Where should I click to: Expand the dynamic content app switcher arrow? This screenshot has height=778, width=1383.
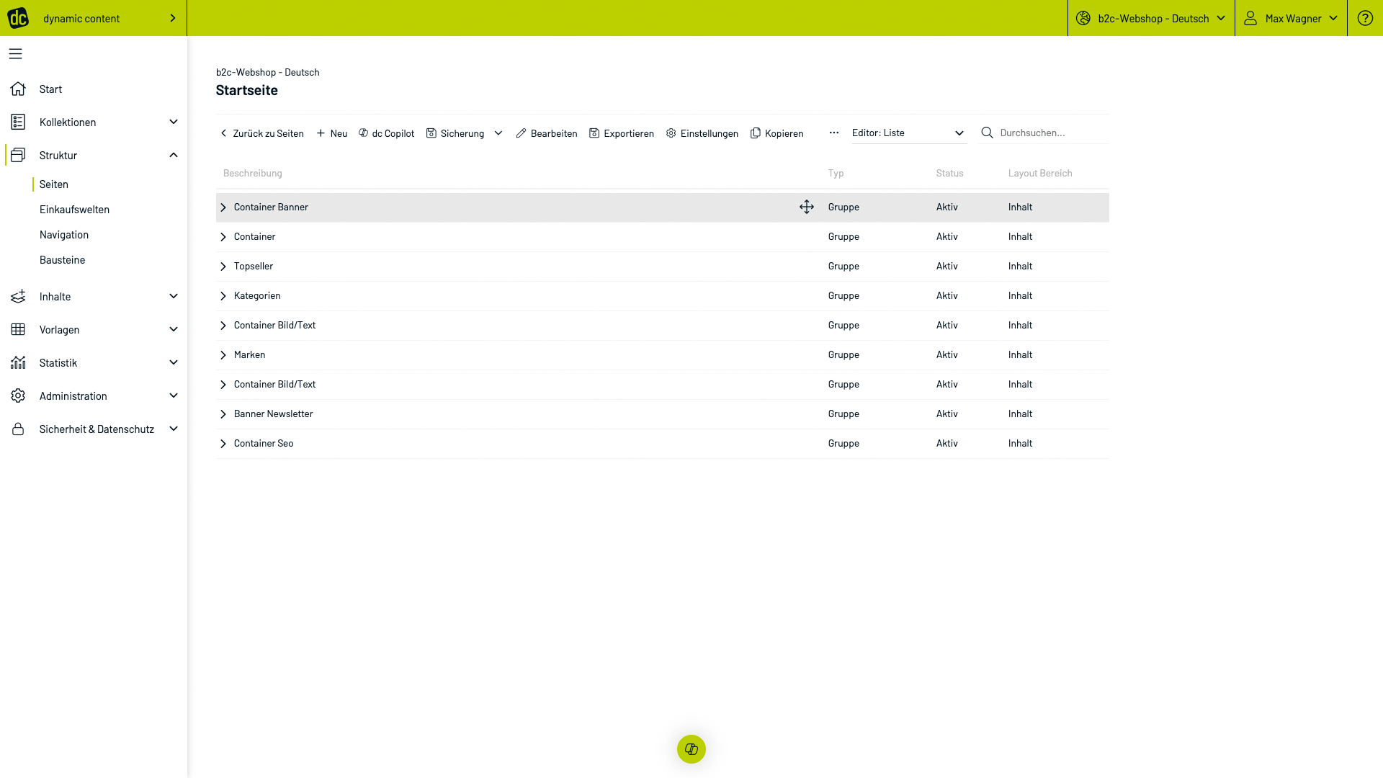point(173,18)
